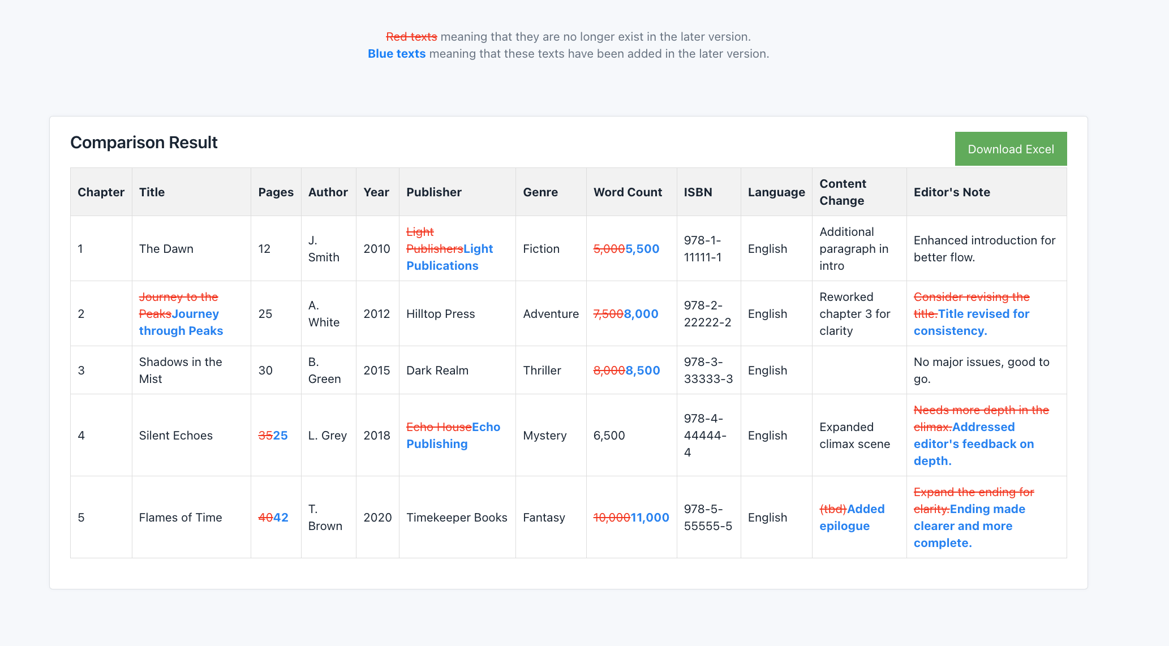Click the Download Excel button
Screen dimensions: 1169x646
point(1011,149)
